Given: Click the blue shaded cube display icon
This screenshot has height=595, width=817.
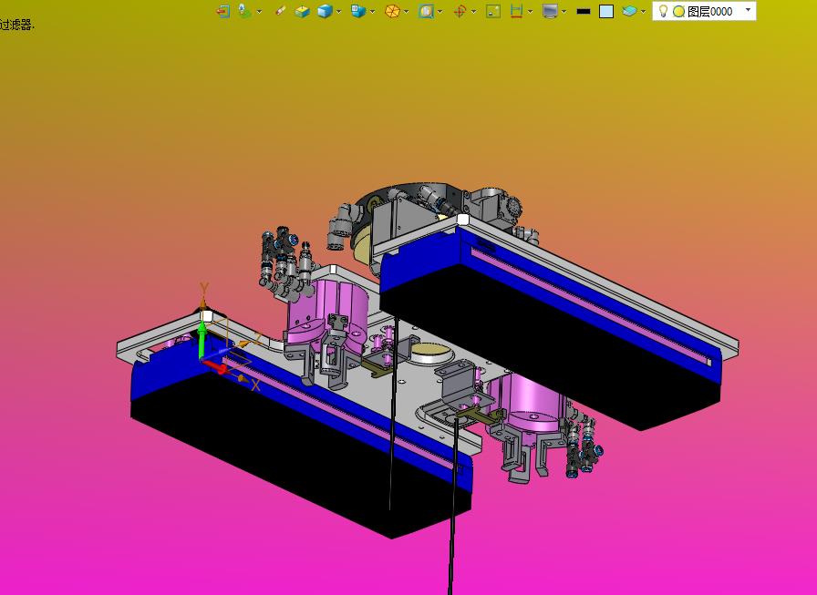Looking at the screenshot, I should click(325, 12).
